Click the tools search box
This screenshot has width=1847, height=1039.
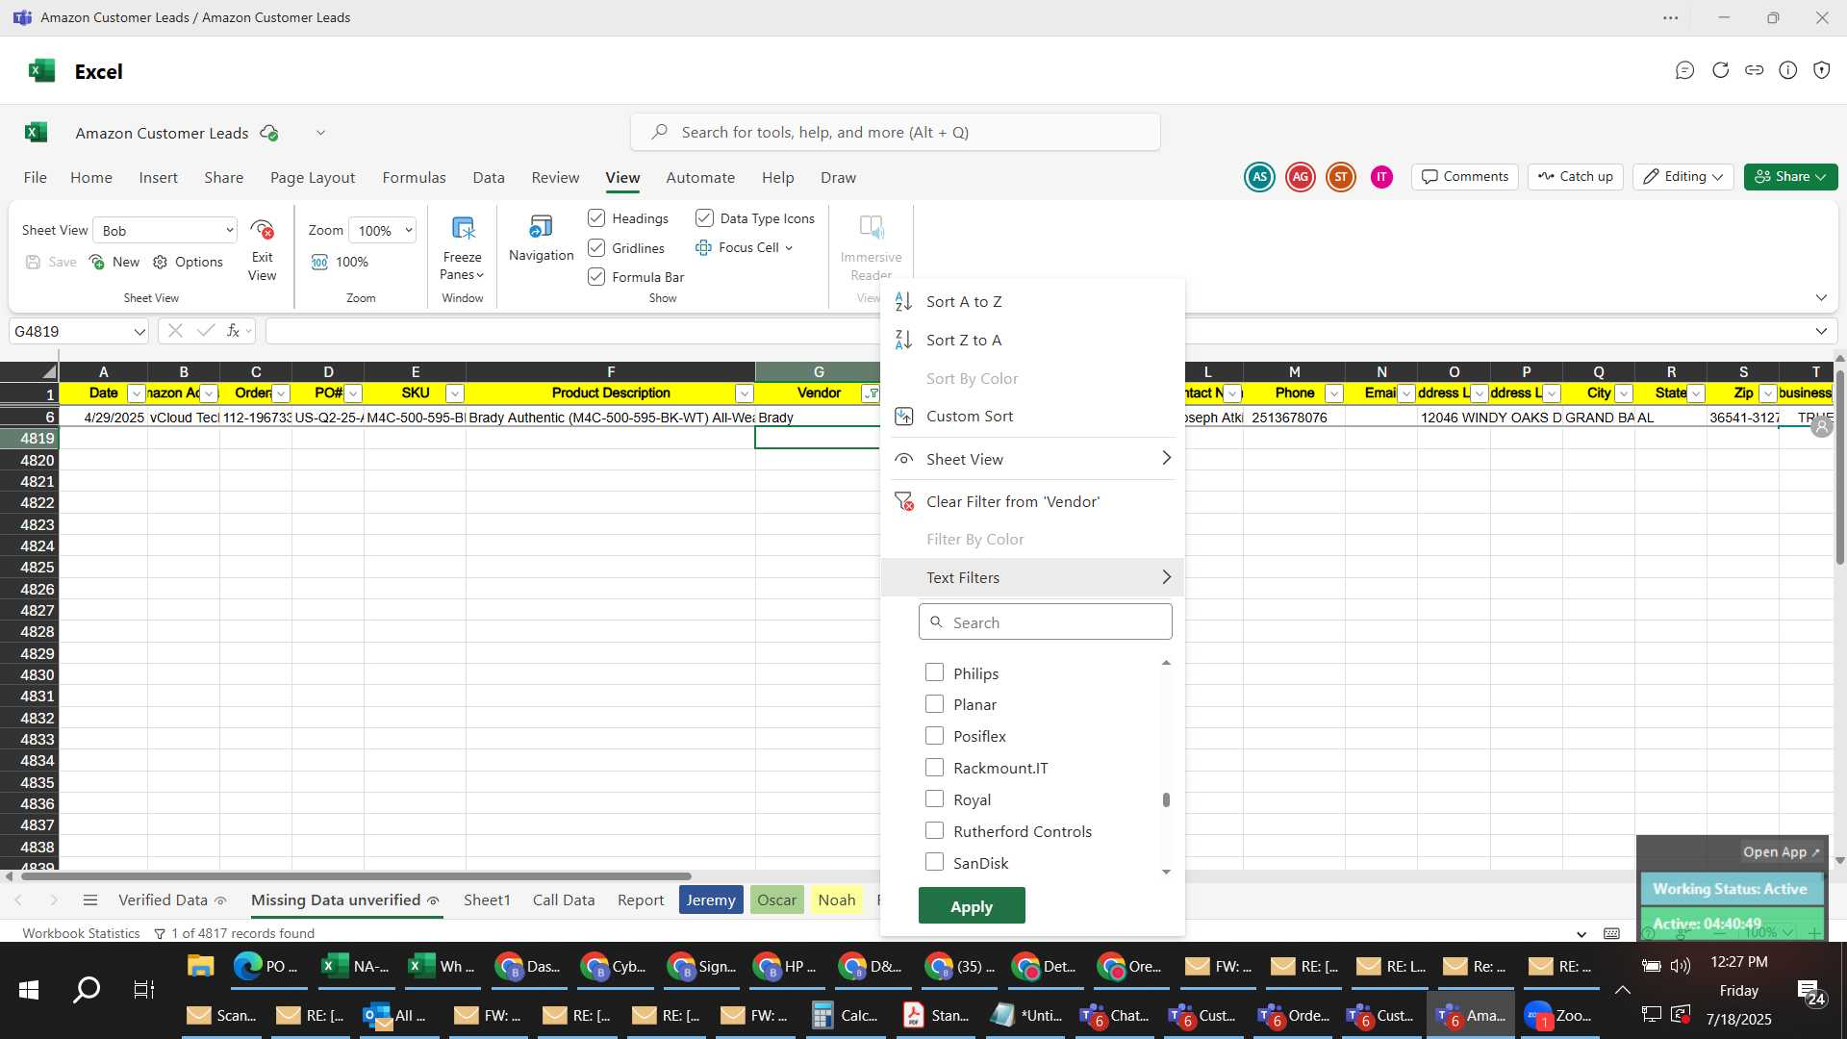tap(896, 132)
